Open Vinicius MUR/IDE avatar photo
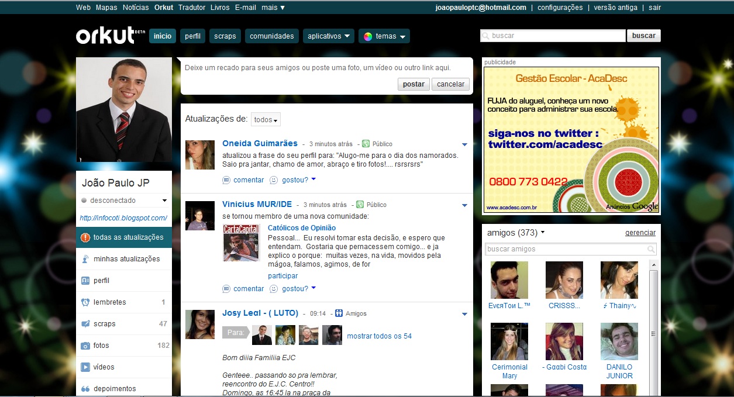Screen dimensions: 734x397 (200, 216)
